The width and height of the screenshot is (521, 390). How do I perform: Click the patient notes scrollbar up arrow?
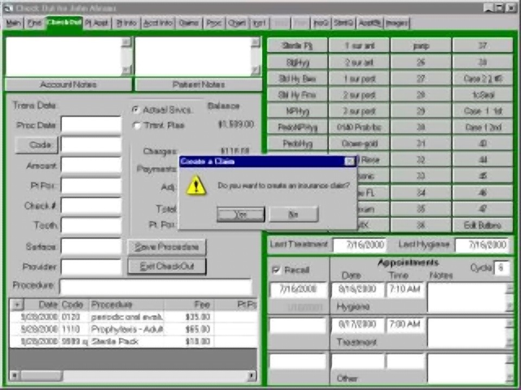[255, 42]
